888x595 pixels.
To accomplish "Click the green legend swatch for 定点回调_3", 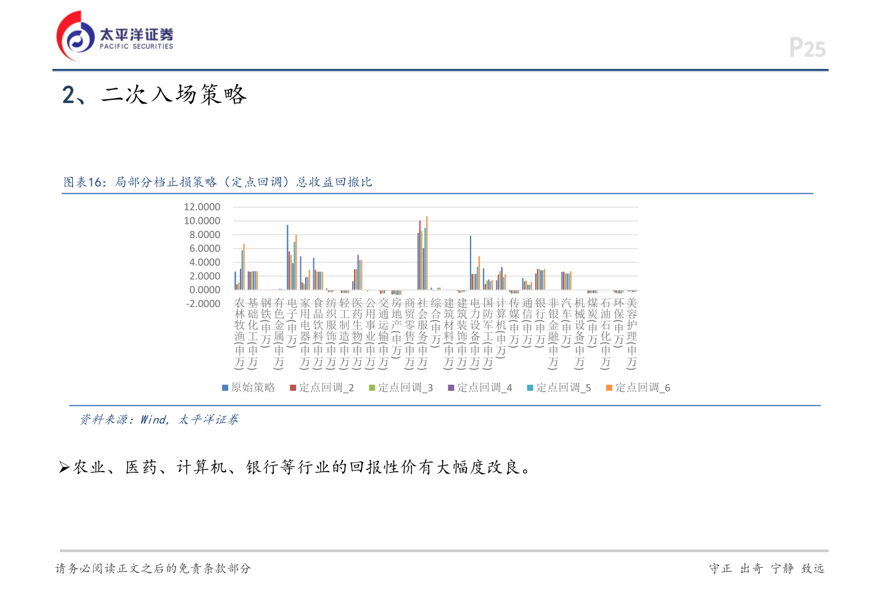I will pyautogui.click(x=372, y=388).
